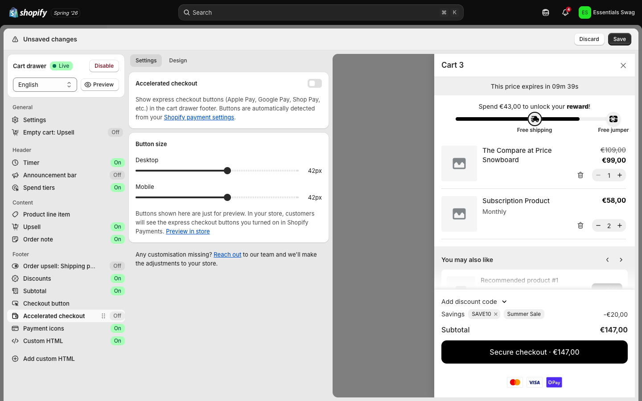Expand Add discount code

(474, 302)
